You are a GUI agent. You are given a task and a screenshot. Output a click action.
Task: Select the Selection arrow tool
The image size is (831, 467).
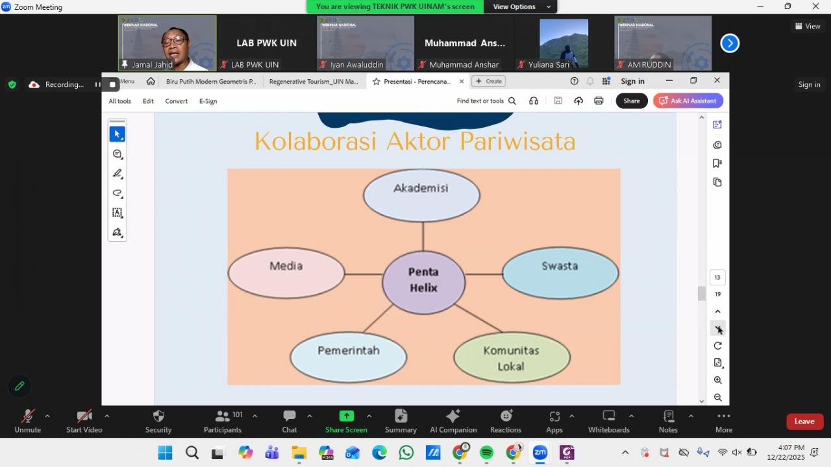point(118,133)
